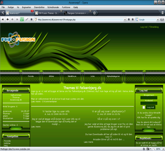The height and width of the screenshot is (151, 165).
Task: Open the Bogmærker menu
Action: (26, 7)
